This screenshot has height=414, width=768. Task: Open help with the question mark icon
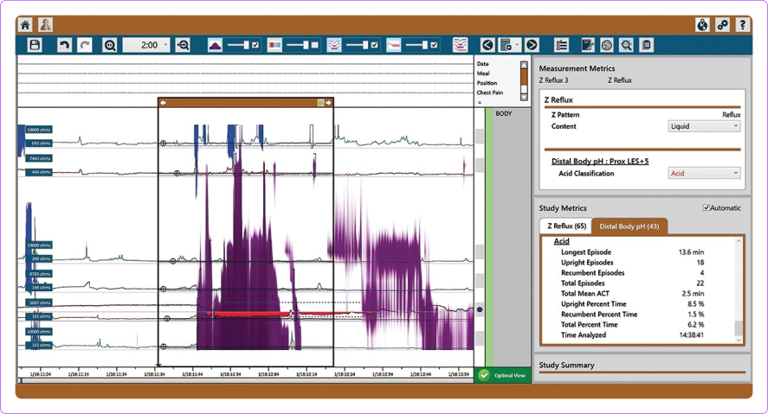coord(742,25)
